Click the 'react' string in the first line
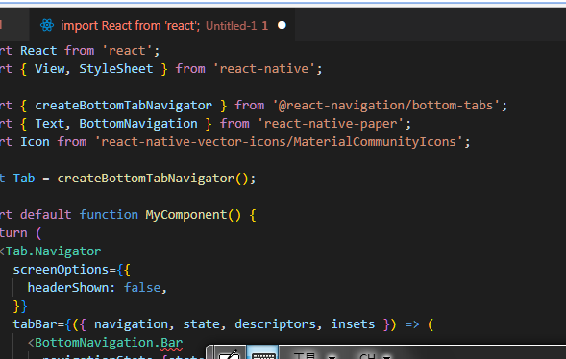Viewport: 566px width, 359px height. click(127, 51)
